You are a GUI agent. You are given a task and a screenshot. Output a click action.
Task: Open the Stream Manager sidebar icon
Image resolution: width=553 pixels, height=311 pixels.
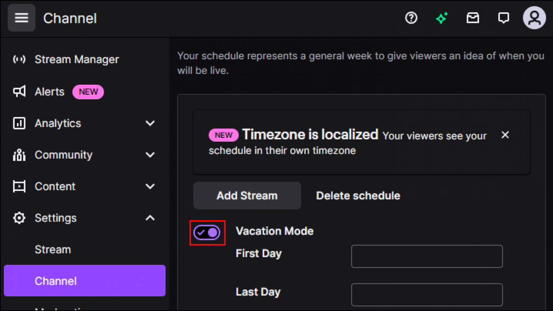pos(19,59)
